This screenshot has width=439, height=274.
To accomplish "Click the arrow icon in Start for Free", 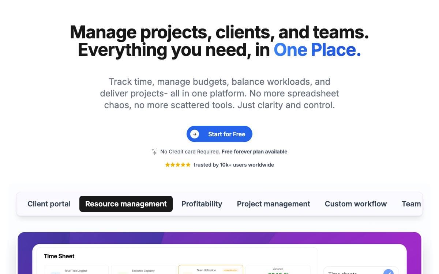I will [x=195, y=134].
